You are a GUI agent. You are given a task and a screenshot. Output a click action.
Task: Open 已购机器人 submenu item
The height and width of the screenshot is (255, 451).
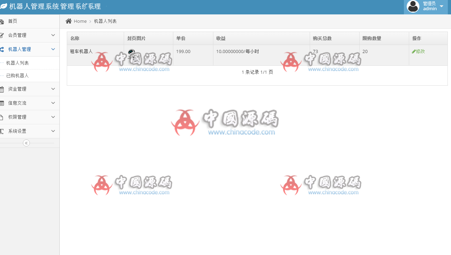(18, 76)
